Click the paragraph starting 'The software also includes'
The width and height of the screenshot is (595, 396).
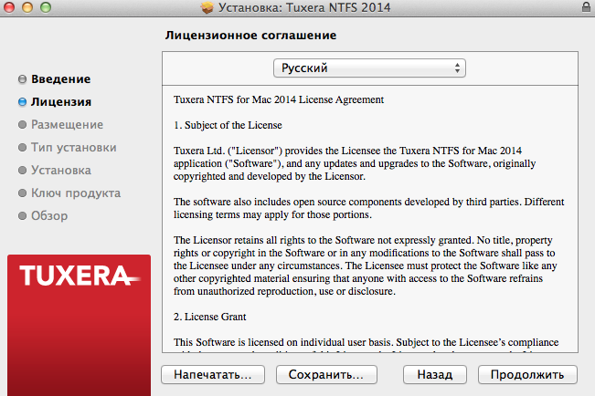click(x=369, y=208)
